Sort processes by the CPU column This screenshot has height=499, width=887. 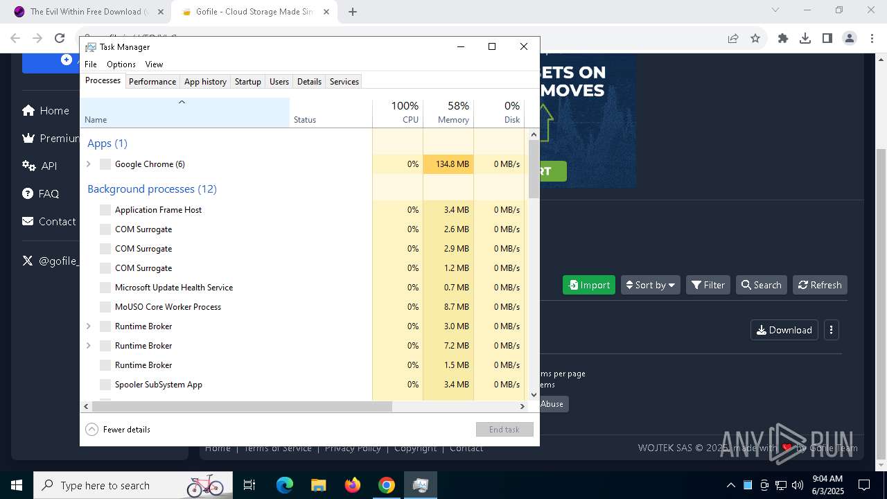398,112
